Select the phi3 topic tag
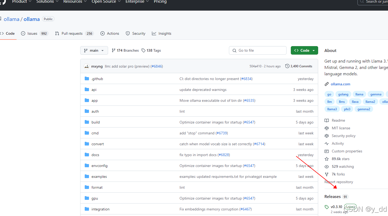The height and width of the screenshot is (216, 388). pos(347,109)
